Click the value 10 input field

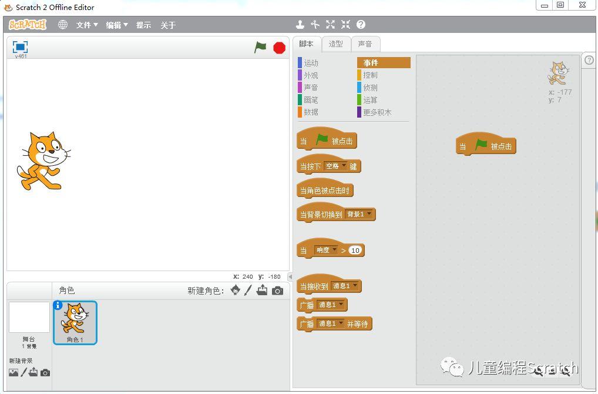[355, 250]
